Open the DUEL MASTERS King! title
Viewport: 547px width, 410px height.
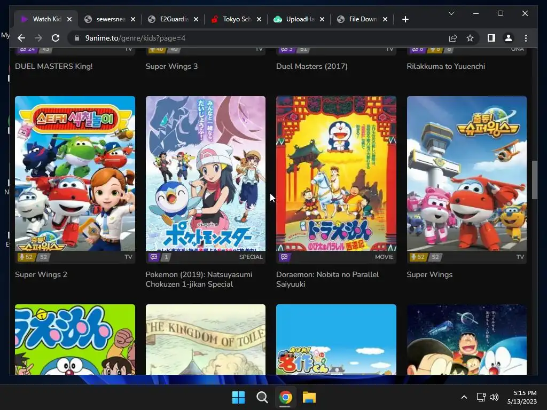54,66
